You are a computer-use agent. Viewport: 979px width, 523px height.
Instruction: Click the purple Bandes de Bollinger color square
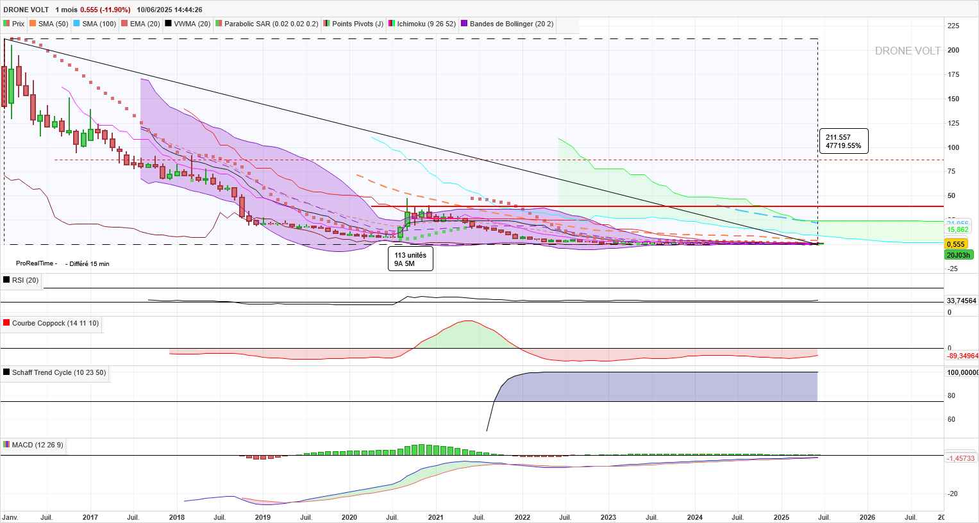464,24
